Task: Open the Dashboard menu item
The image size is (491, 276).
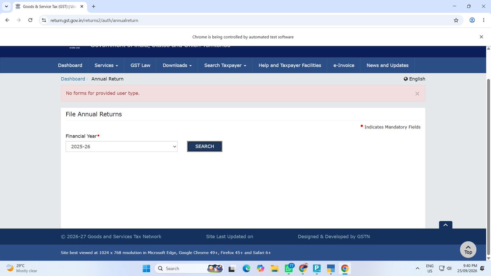Action: 70,65
